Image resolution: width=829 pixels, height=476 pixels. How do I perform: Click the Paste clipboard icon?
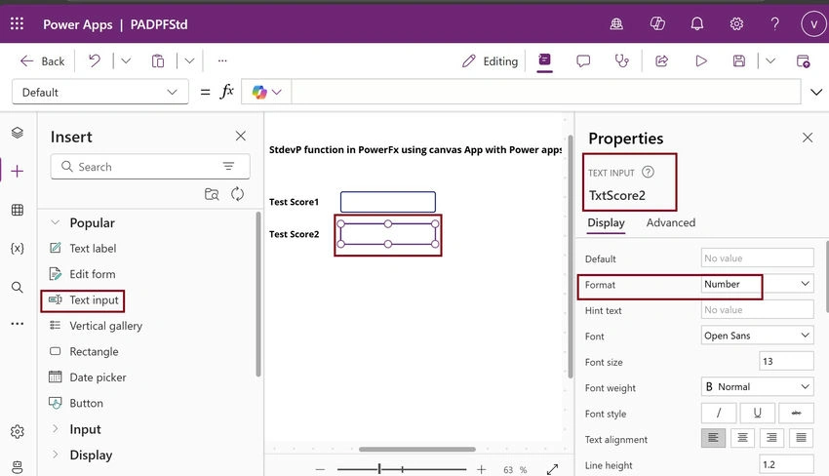click(x=158, y=61)
